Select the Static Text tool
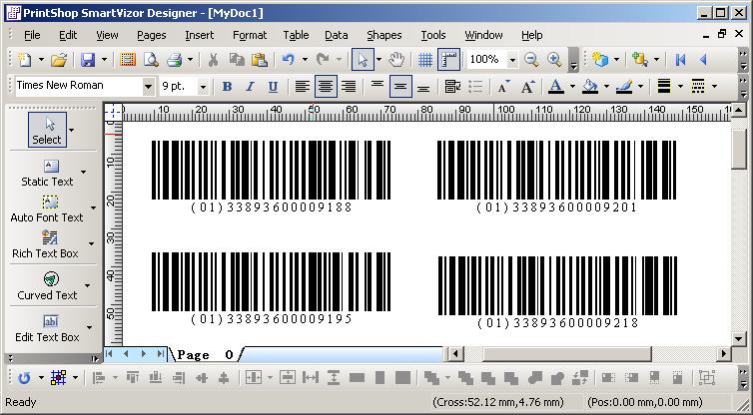 pyautogui.click(x=47, y=174)
